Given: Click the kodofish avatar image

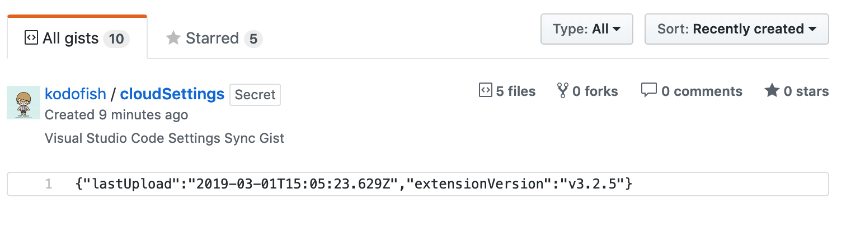Looking at the screenshot, I should click(x=23, y=102).
